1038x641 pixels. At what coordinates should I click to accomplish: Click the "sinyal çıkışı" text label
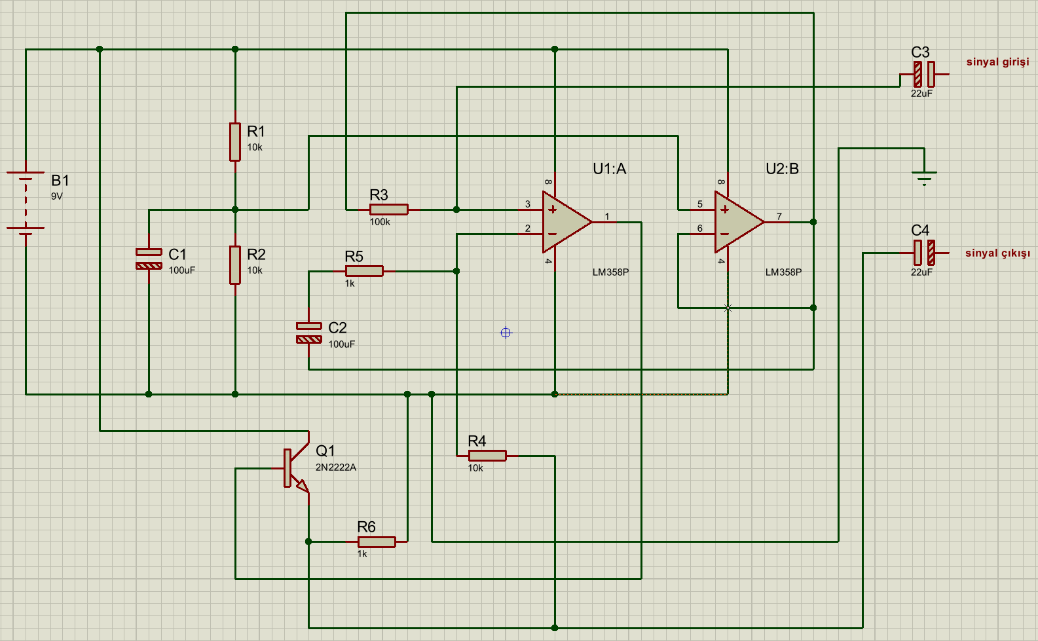[997, 253]
